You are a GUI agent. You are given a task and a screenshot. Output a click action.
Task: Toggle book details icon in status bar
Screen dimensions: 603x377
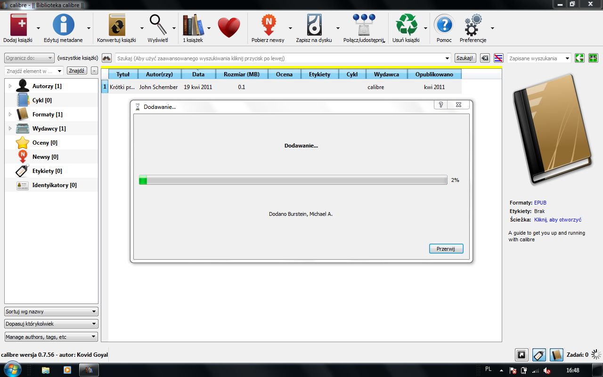click(556, 355)
